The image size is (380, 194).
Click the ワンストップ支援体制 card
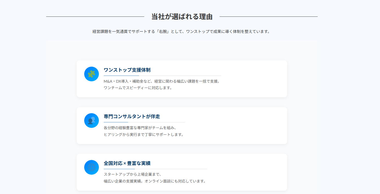(x=182, y=79)
